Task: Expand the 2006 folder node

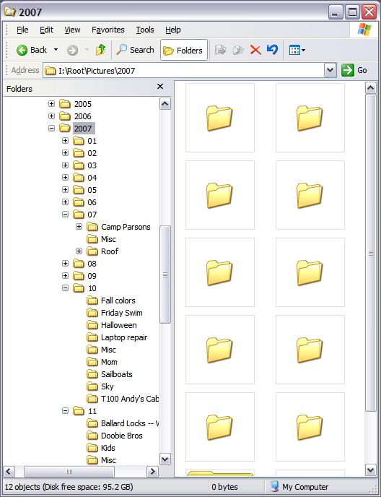Action: coord(52,116)
